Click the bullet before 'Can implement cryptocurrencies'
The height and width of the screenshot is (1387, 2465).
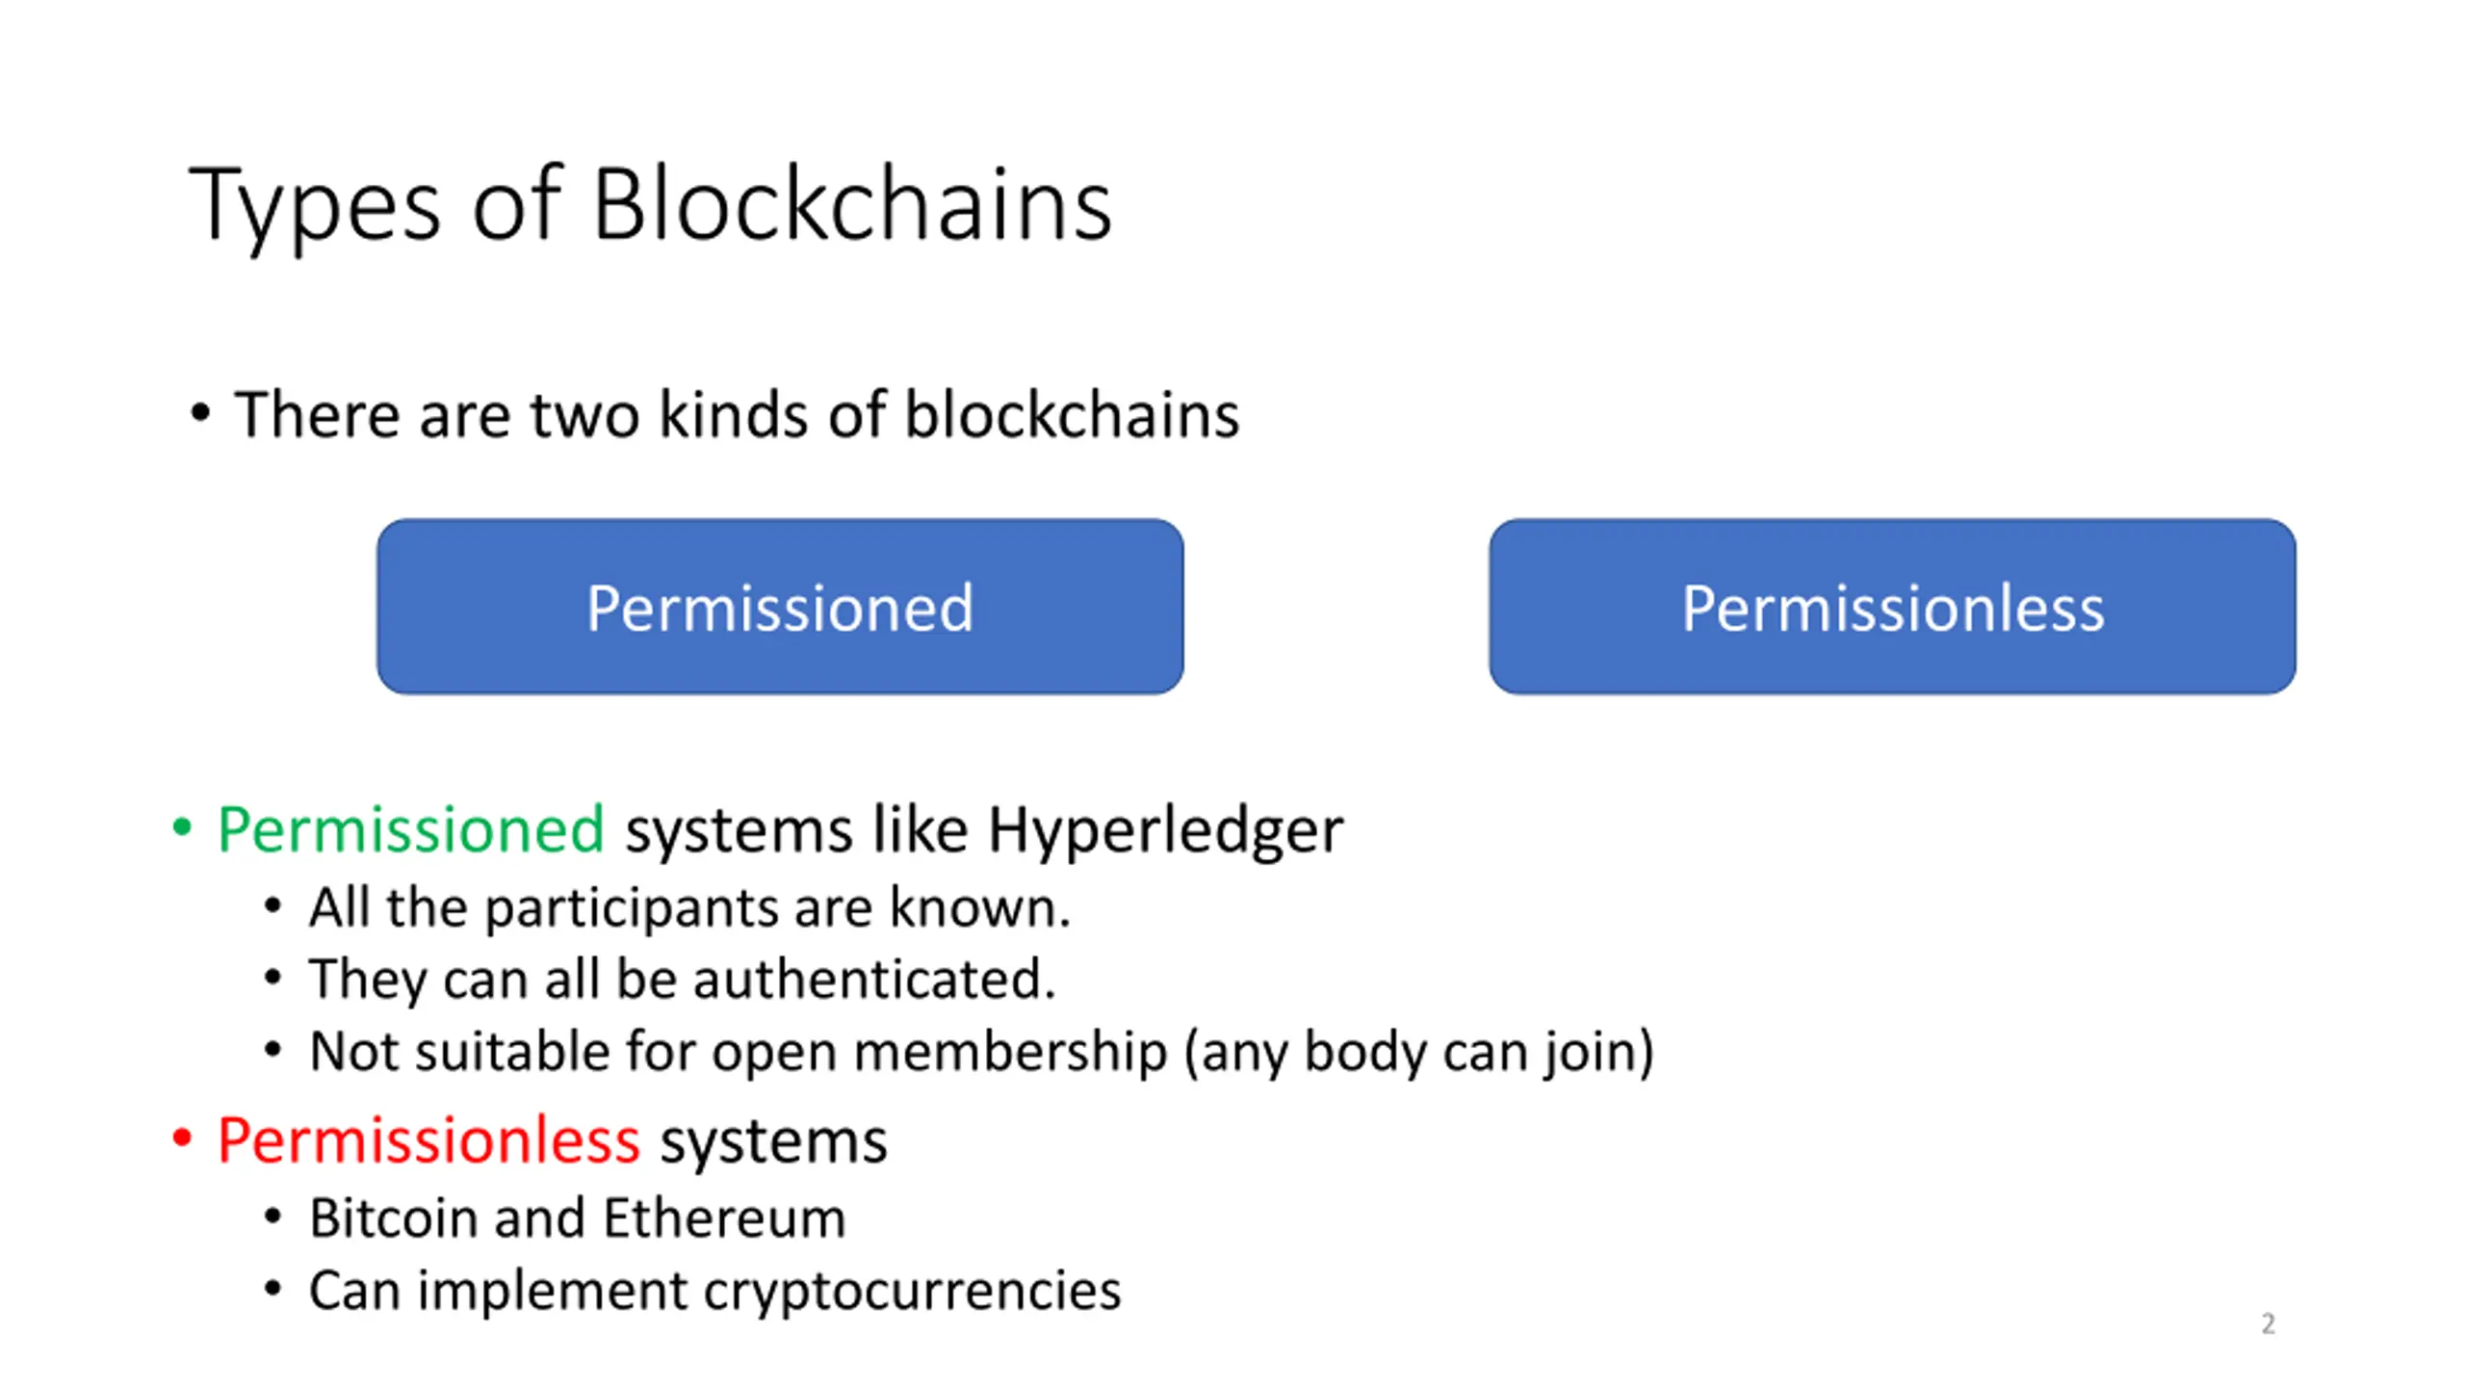(x=272, y=1288)
